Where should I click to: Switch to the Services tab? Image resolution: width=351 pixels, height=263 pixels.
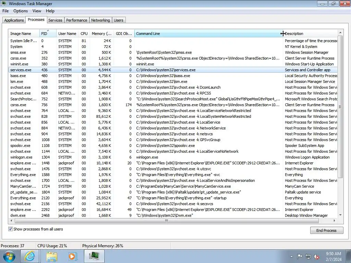[55, 20]
